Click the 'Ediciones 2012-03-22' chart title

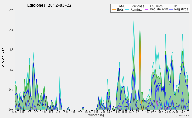coord(49,5)
